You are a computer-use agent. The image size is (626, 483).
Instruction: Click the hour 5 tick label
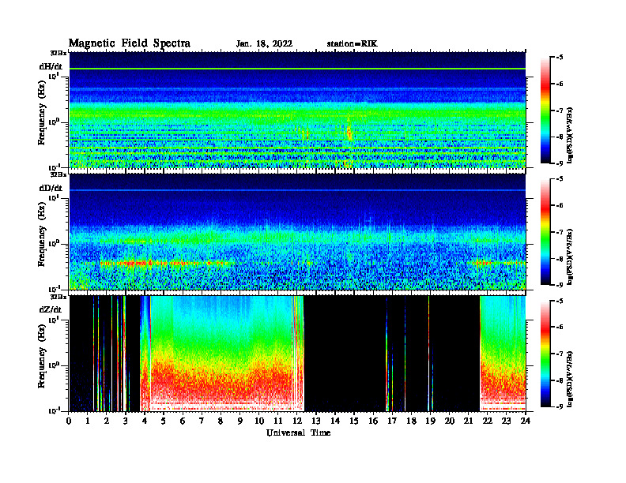tap(164, 421)
